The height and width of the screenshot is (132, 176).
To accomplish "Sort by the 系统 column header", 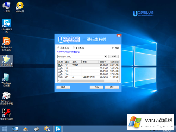I will [x=76, y=62].
